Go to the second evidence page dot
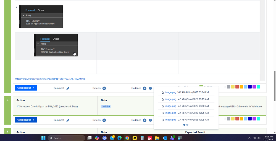 [187, 125]
